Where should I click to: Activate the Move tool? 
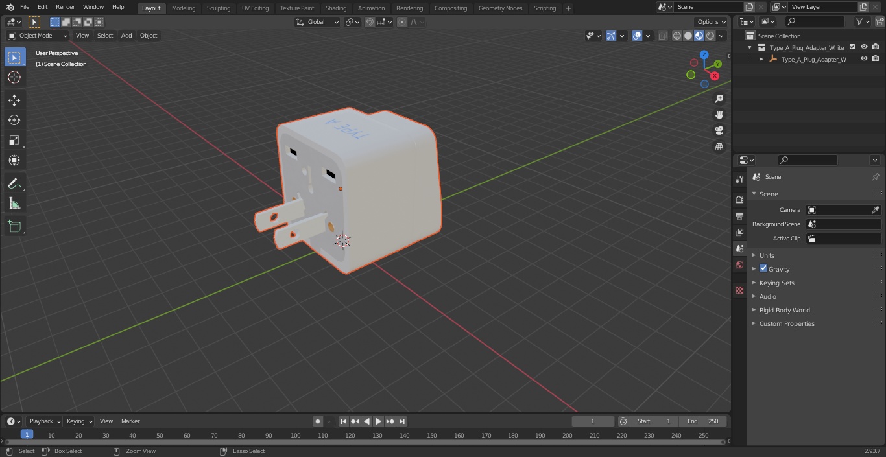tap(14, 100)
